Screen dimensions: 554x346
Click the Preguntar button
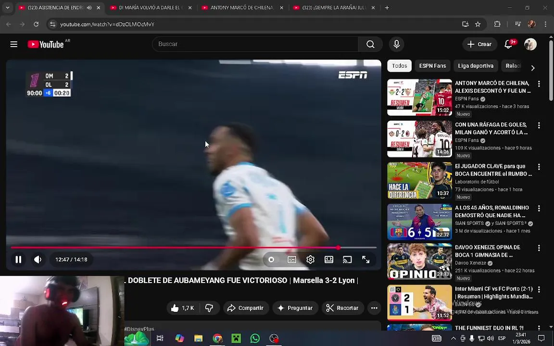pos(295,308)
